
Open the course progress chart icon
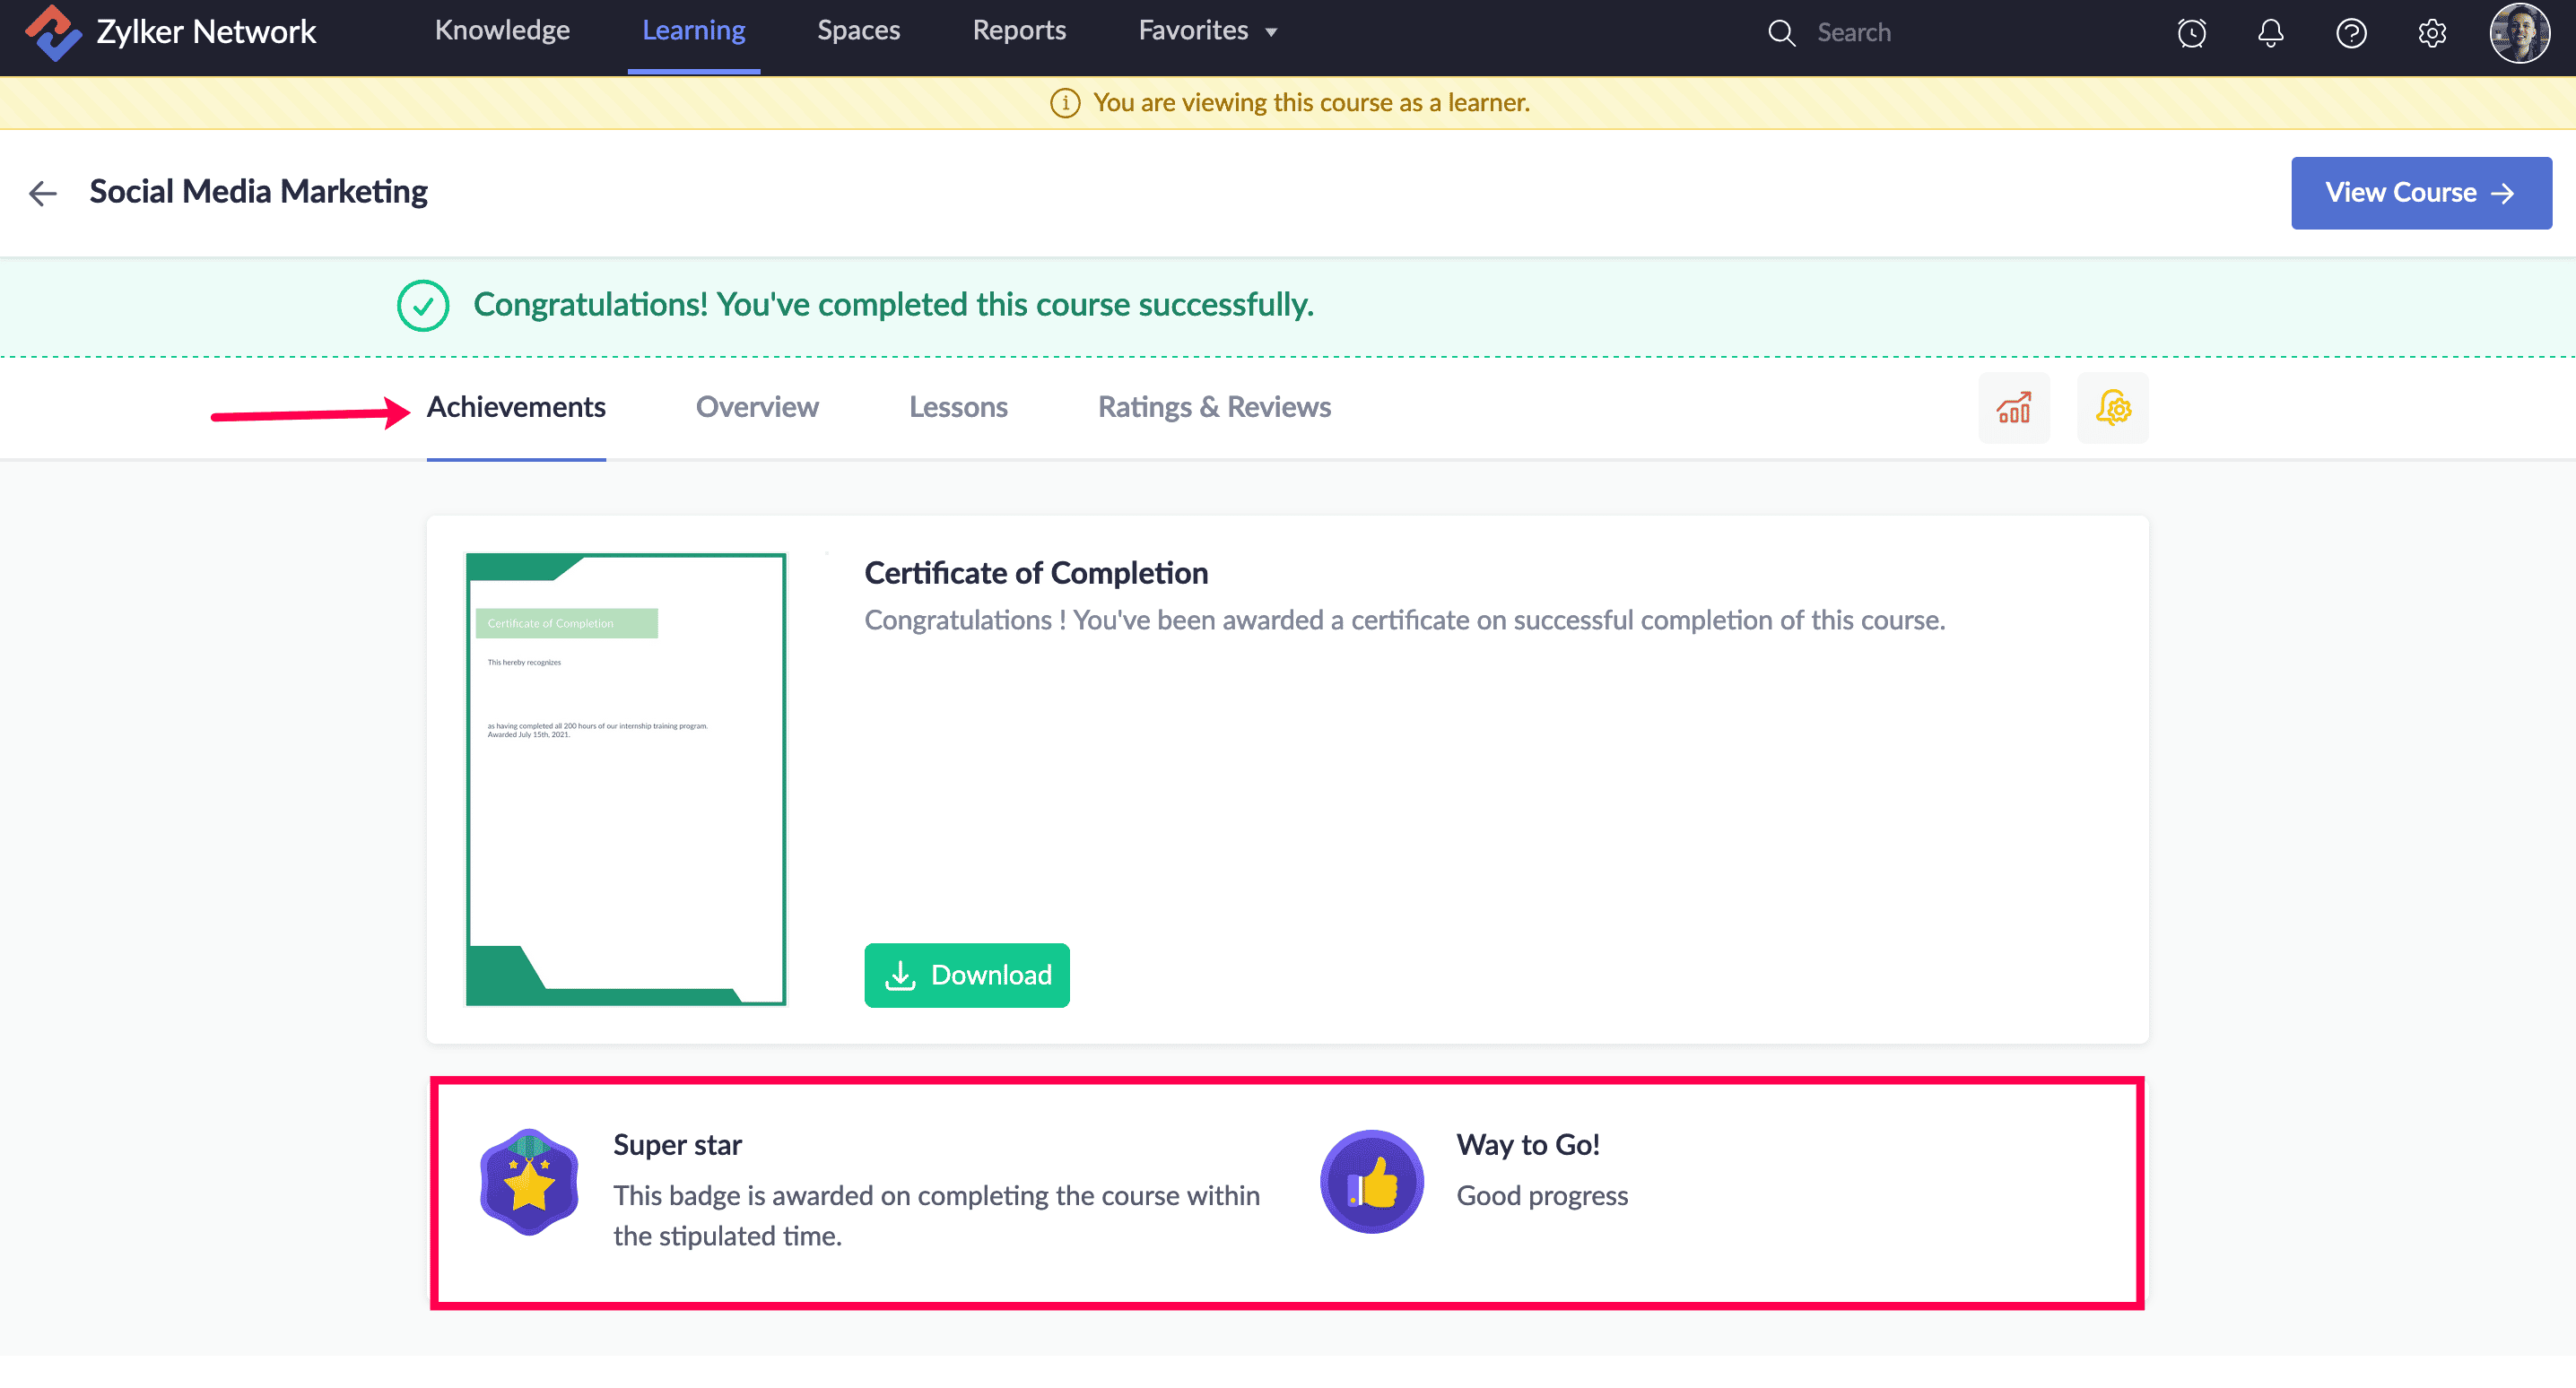(x=2013, y=408)
